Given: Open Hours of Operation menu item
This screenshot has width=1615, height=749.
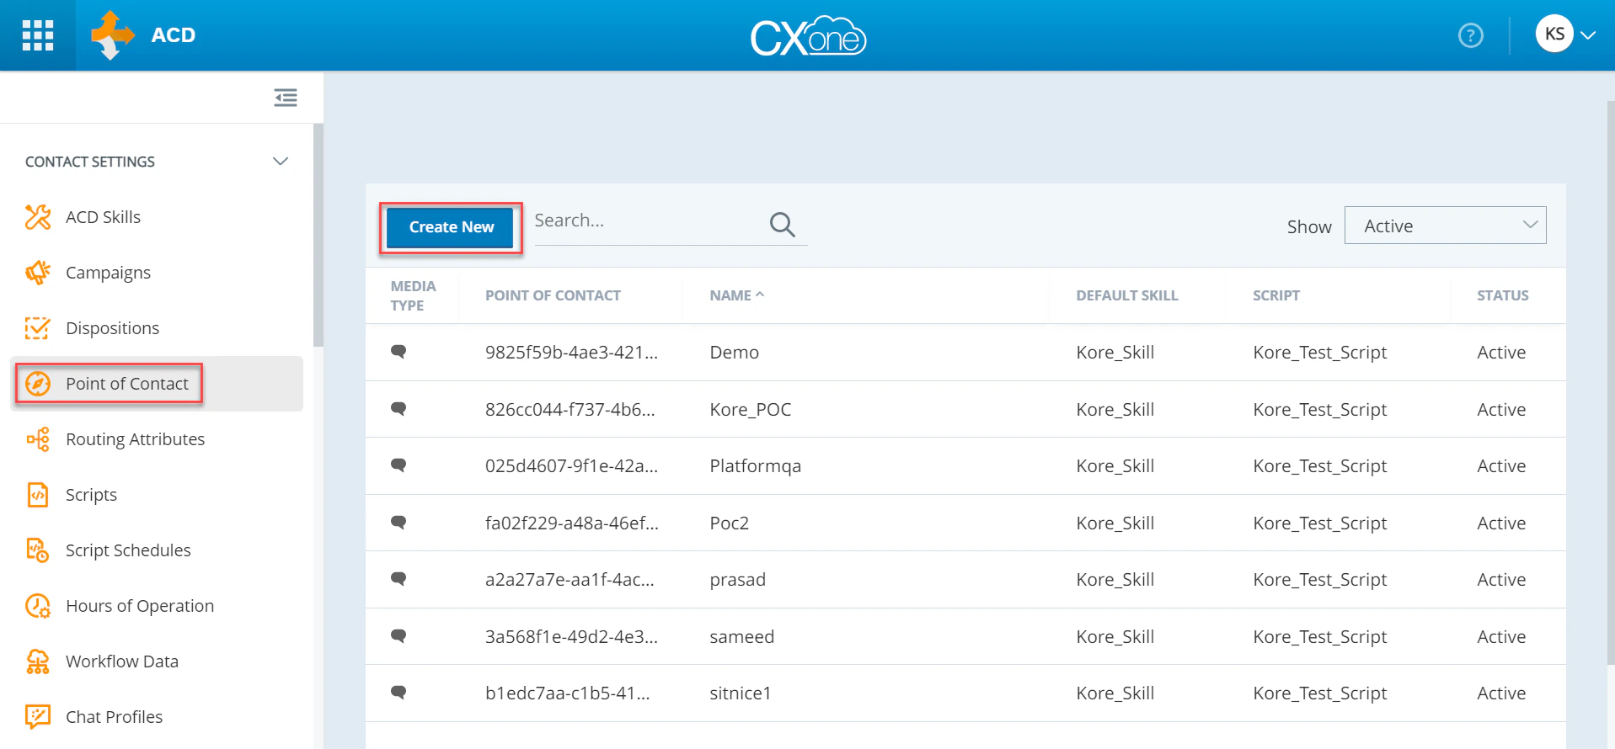Looking at the screenshot, I should tap(157, 606).
